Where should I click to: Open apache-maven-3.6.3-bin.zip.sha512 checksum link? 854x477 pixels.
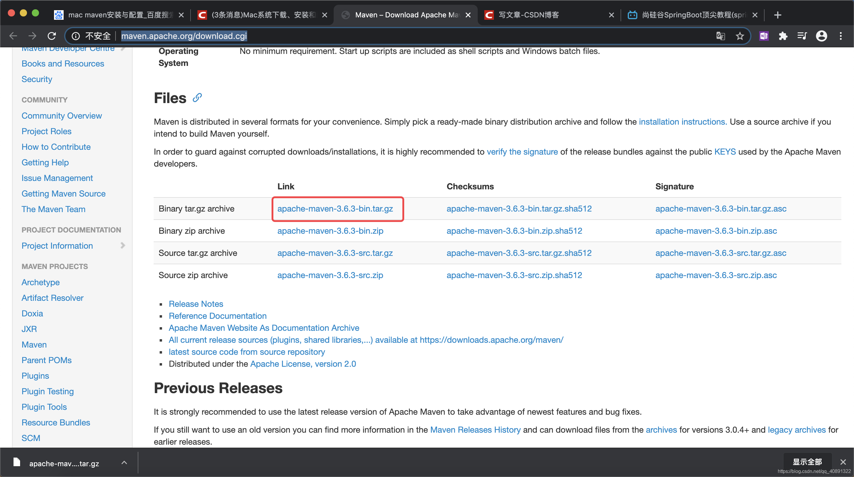tap(514, 231)
